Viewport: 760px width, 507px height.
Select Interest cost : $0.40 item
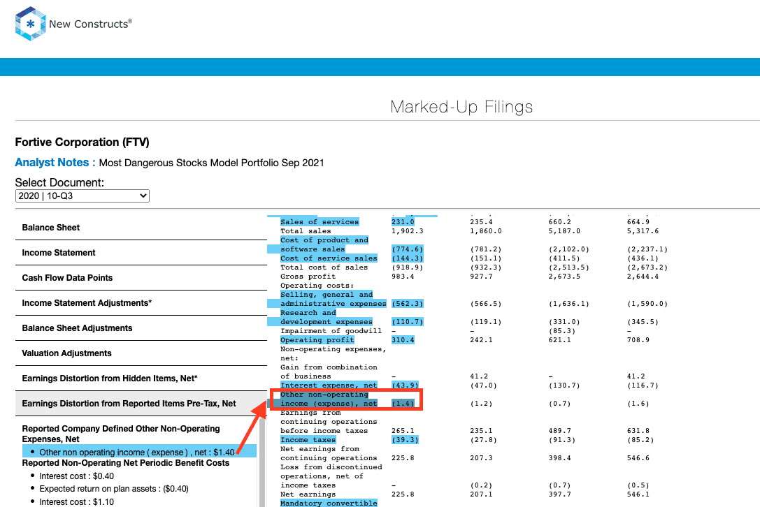click(77, 476)
